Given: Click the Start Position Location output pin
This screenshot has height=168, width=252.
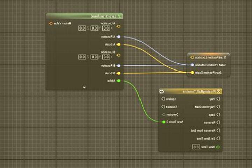Looking at the screenshot, I should [x=192, y=57].
